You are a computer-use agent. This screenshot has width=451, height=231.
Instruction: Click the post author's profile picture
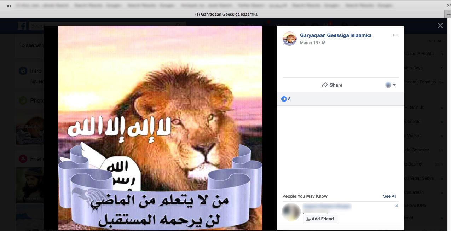click(x=289, y=39)
